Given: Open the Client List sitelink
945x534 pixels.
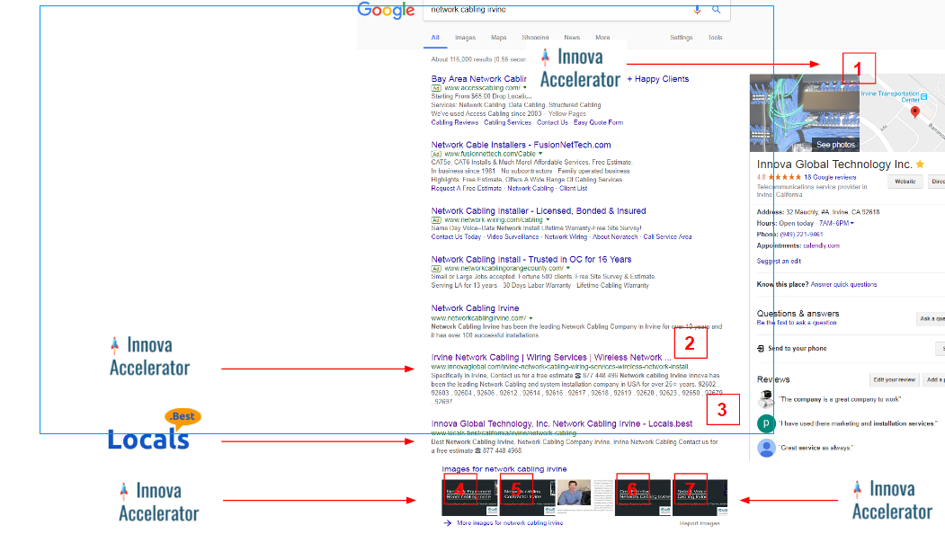Looking at the screenshot, I should 573,189.
